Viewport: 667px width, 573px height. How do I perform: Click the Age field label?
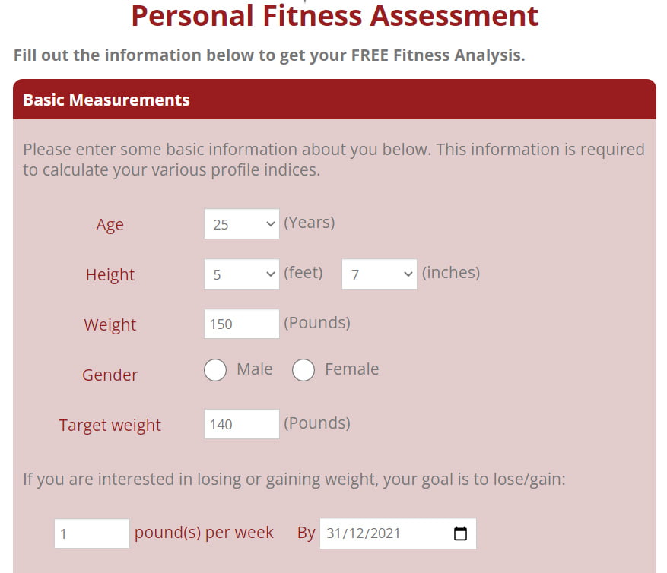coord(110,224)
